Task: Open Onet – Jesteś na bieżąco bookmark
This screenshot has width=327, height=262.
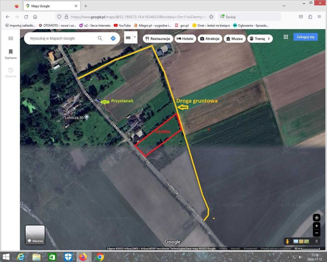Action: (x=211, y=25)
